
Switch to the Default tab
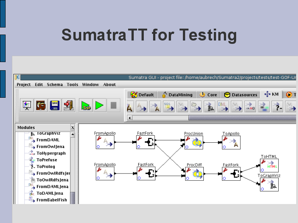(x=142, y=95)
